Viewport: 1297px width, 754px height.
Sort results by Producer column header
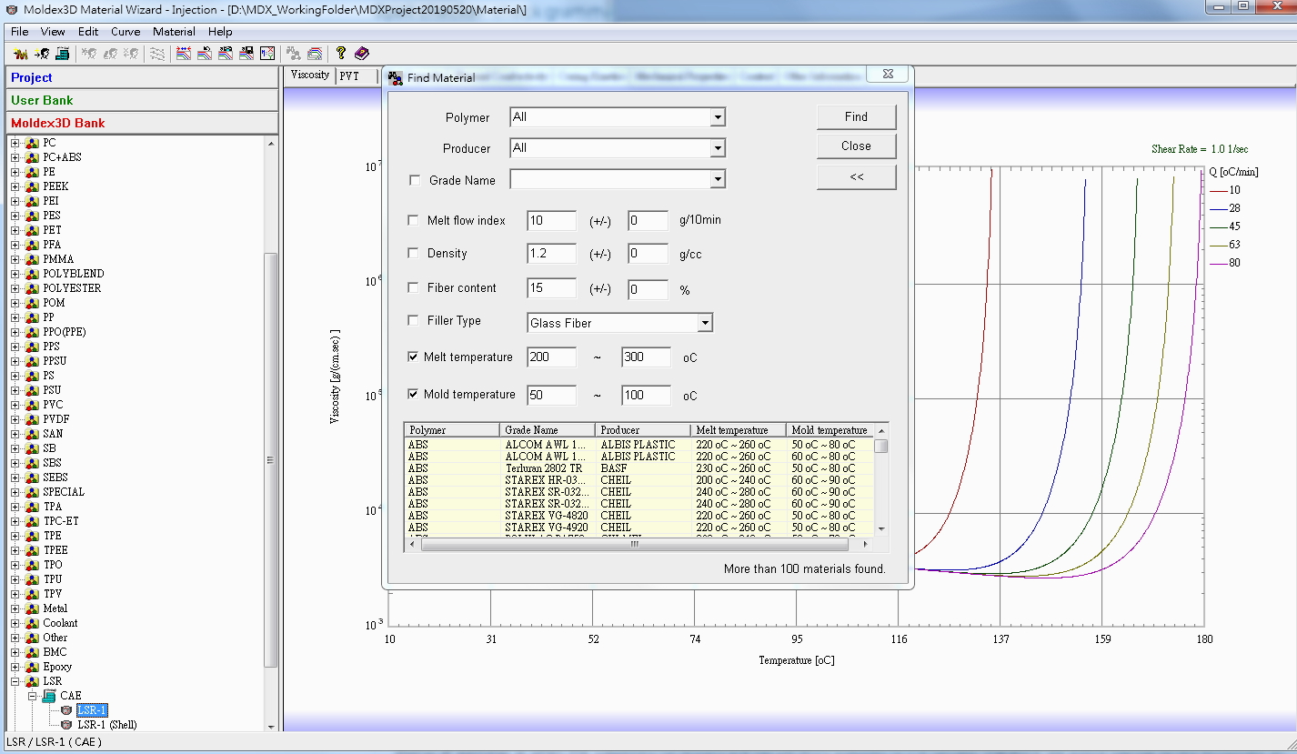643,430
